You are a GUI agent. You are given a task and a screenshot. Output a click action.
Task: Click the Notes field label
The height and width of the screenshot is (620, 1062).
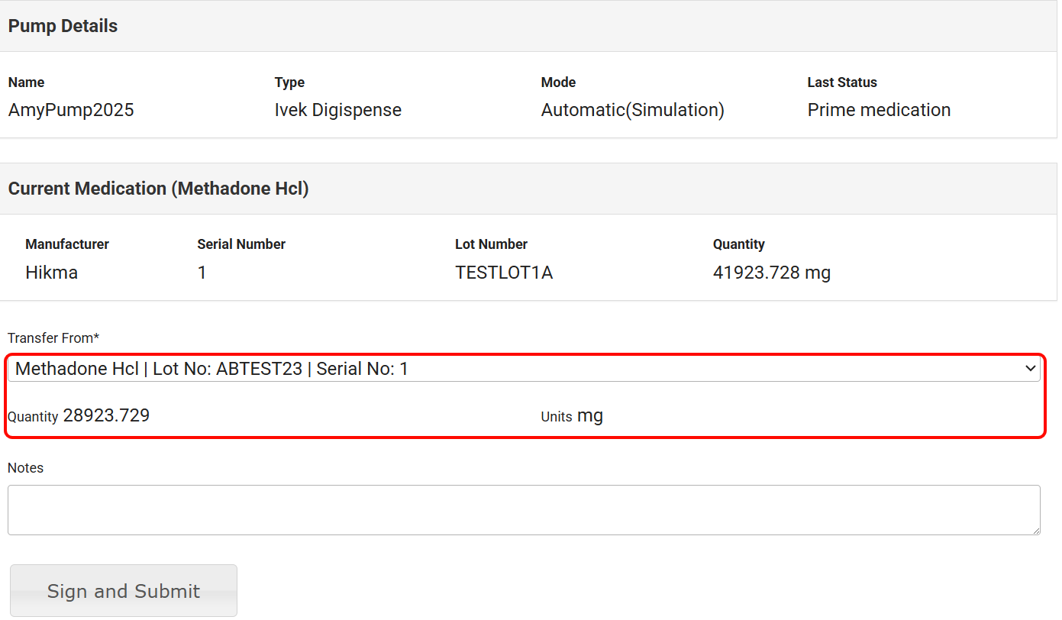click(x=26, y=468)
